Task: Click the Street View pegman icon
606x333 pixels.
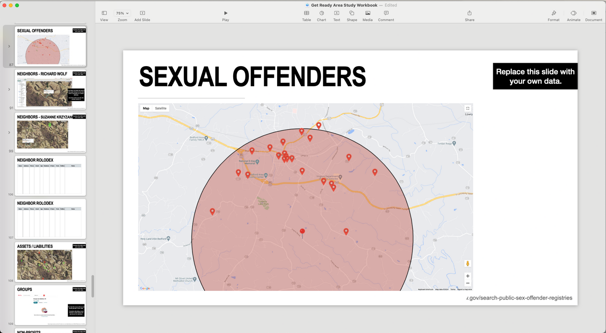Action: click(468, 264)
